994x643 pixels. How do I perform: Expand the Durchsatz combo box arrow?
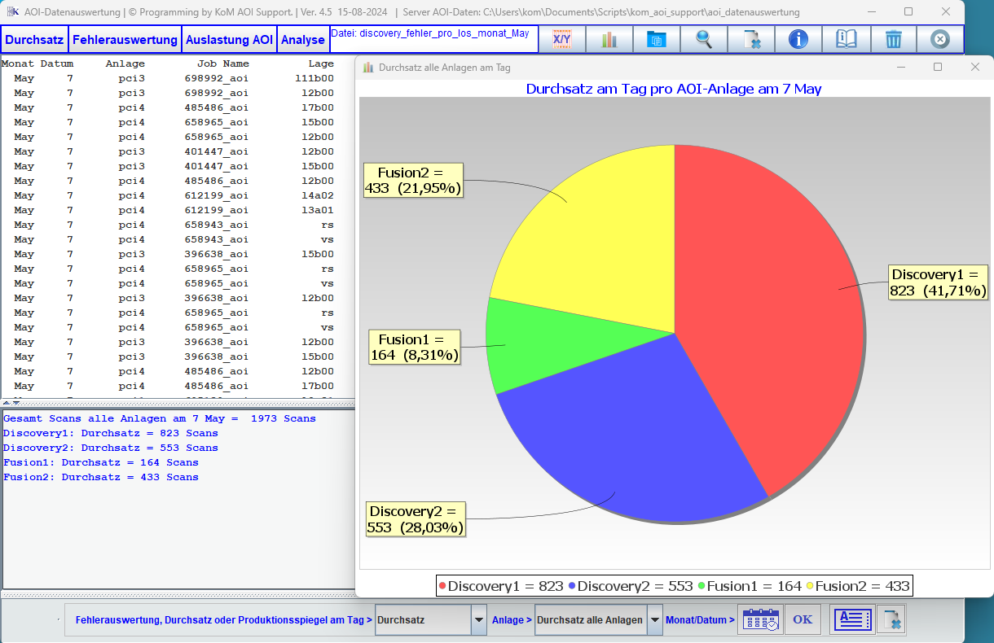(479, 620)
